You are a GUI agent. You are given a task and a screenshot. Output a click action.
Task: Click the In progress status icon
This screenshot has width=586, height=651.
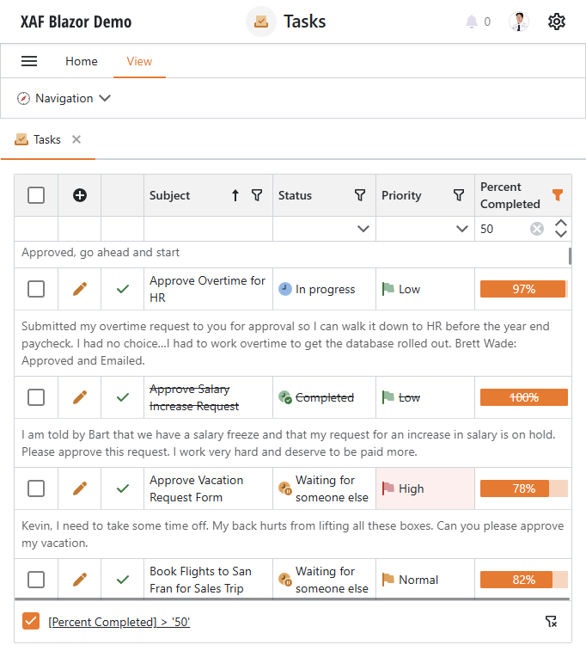point(285,289)
